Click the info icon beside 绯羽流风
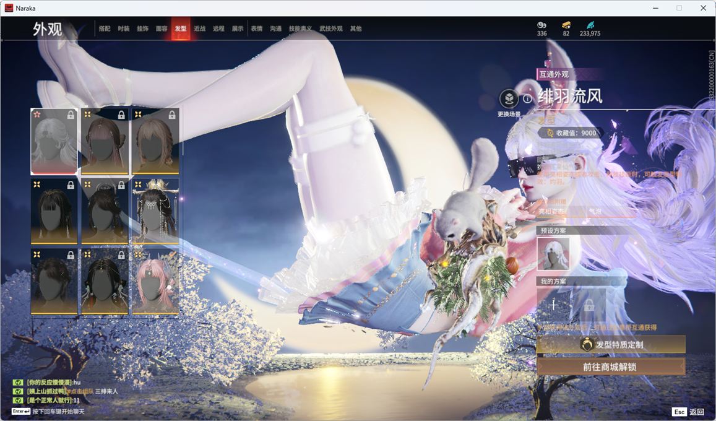This screenshot has height=421, width=716. click(x=527, y=98)
